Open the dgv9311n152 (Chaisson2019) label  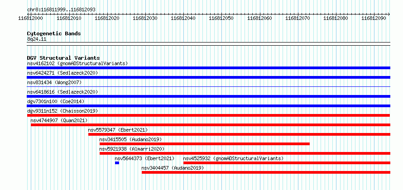click(62, 111)
